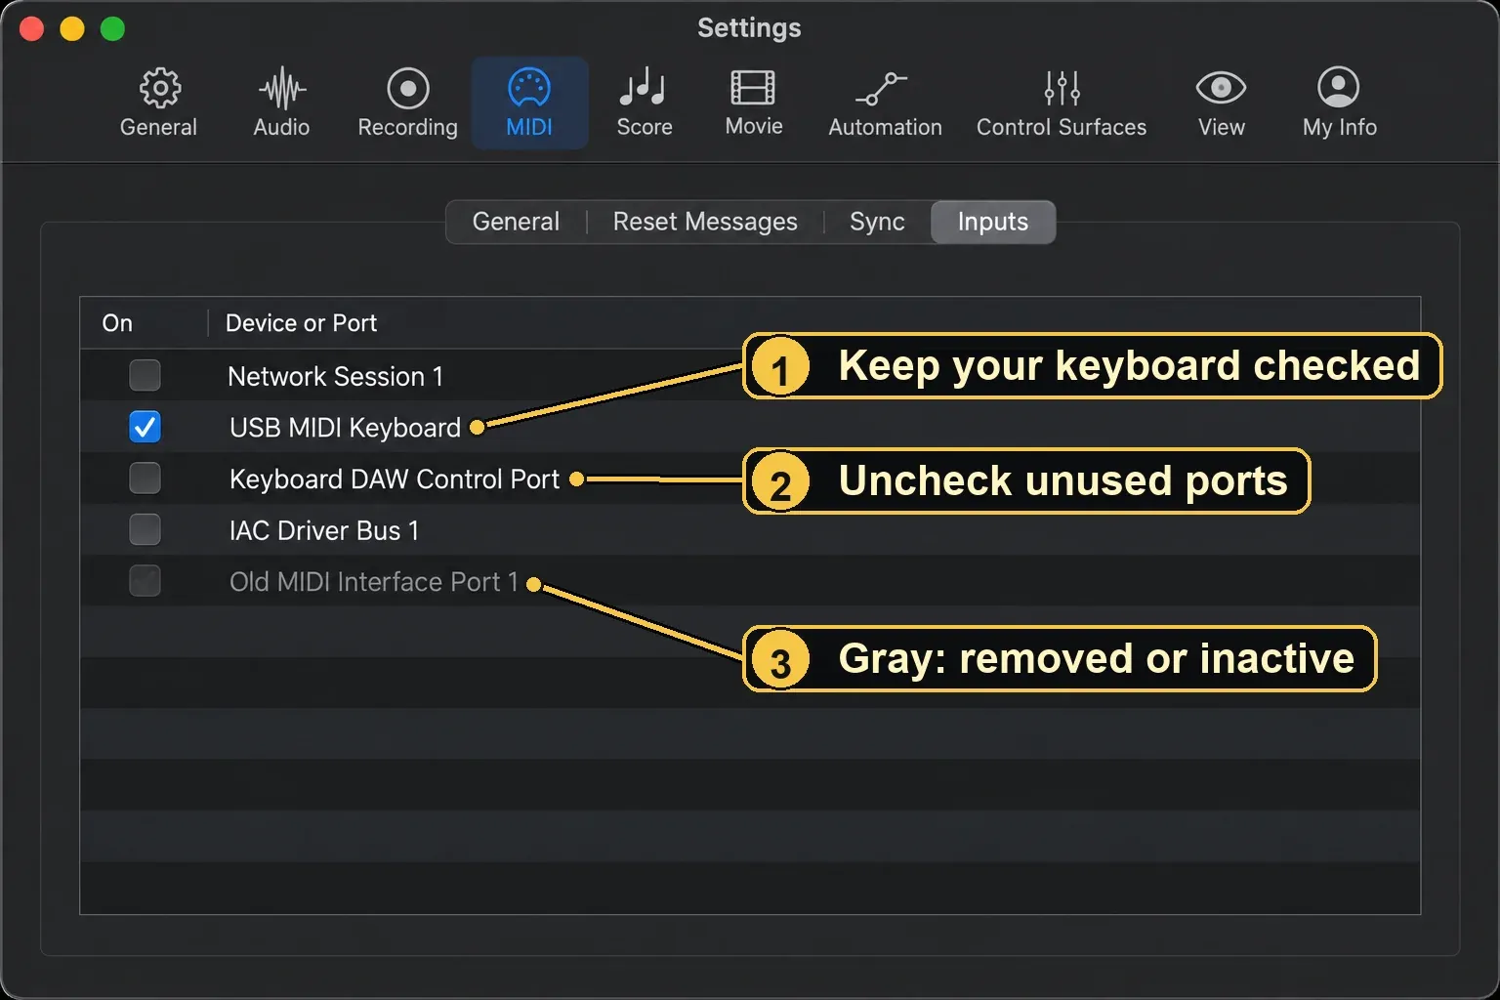Open Recording settings pane
Viewport: 1500px width, 1000px height.
click(407, 103)
